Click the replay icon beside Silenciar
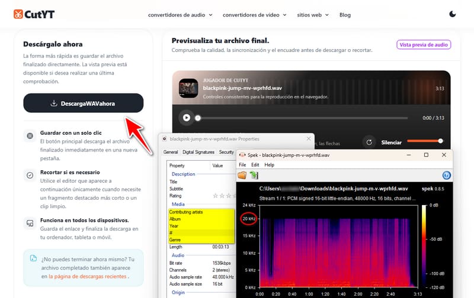 coord(369,142)
